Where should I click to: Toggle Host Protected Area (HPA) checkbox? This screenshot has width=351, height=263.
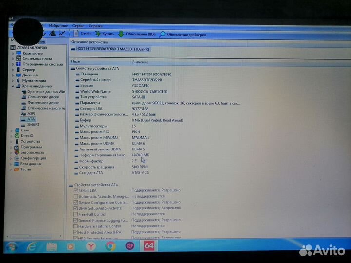(75, 232)
